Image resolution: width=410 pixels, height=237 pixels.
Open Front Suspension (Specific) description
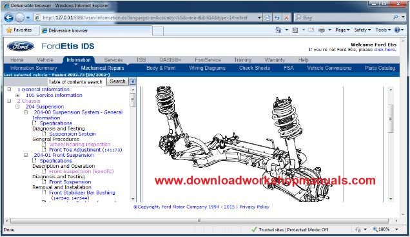(x=81, y=171)
